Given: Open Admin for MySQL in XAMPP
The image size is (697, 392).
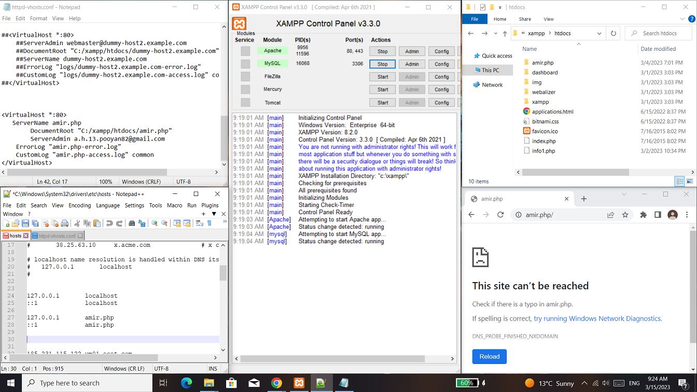Looking at the screenshot, I should tap(412, 64).
